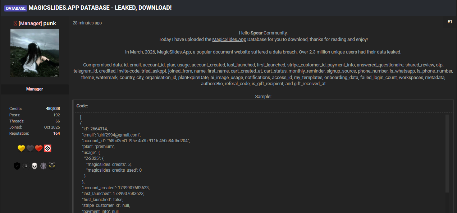Click the 28 minutes ago timestamp
Viewport: 457px width, 213px height.
pos(87,23)
